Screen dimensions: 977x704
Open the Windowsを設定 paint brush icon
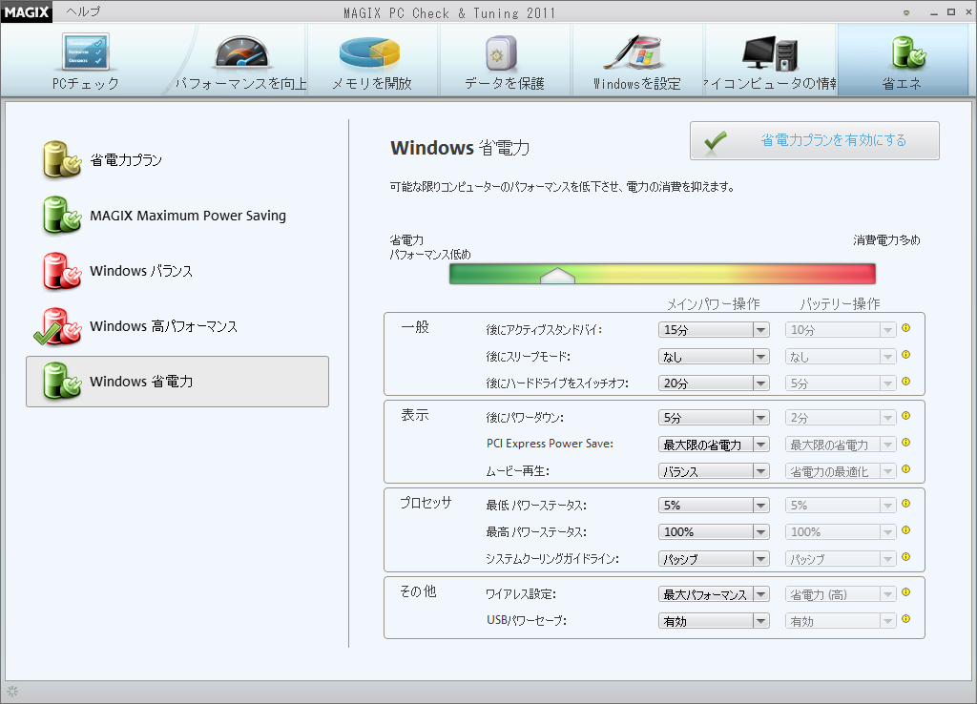[633, 53]
